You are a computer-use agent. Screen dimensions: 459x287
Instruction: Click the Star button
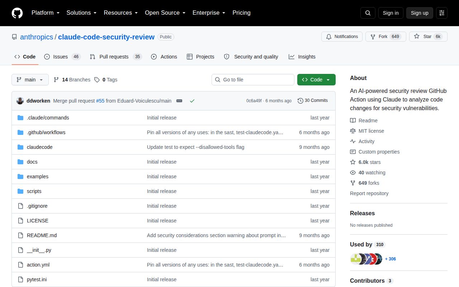(428, 37)
